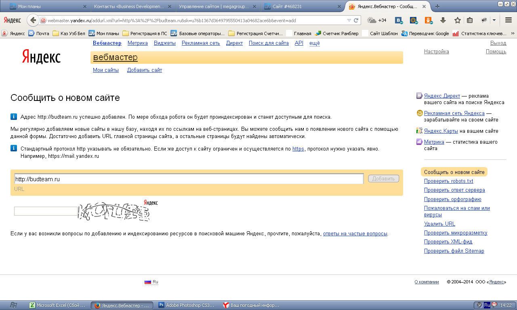This screenshot has height=310, width=517.
Task: Click the Выход logout link
Action: [x=498, y=43]
